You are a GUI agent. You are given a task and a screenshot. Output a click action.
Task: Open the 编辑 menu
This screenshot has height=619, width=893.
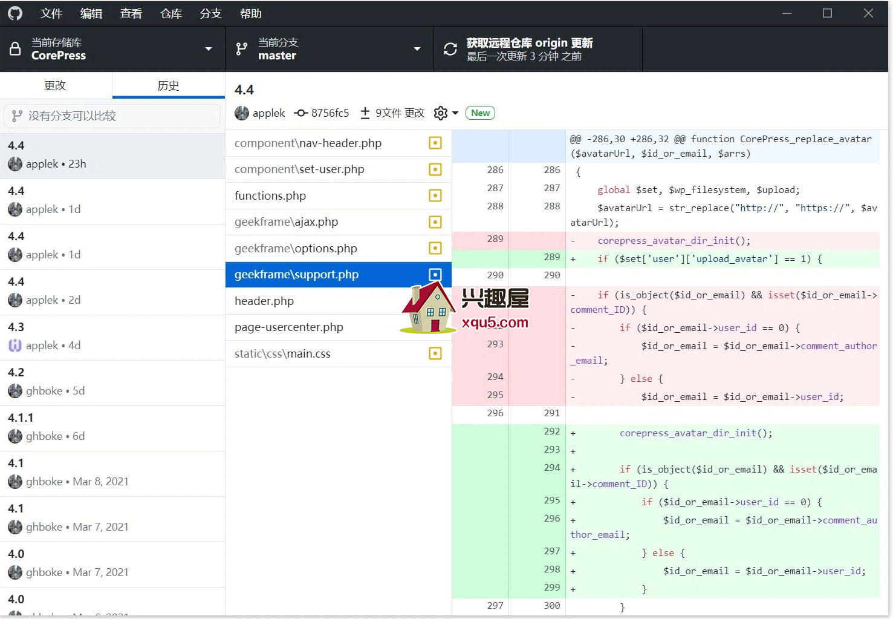click(91, 13)
